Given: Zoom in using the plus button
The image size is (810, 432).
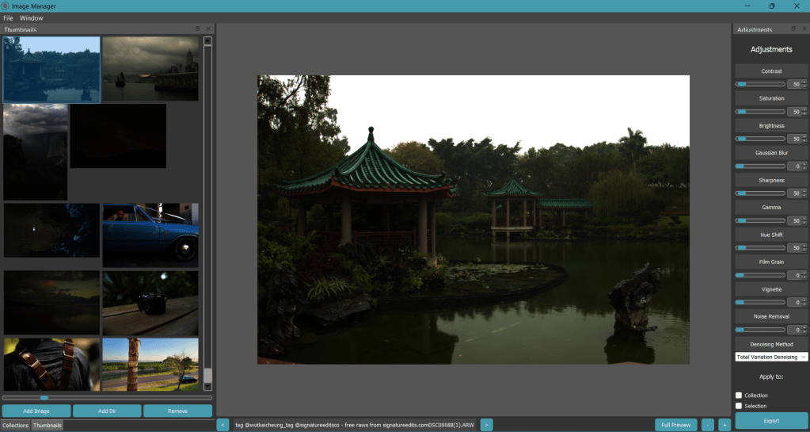Looking at the screenshot, I should [x=724, y=425].
